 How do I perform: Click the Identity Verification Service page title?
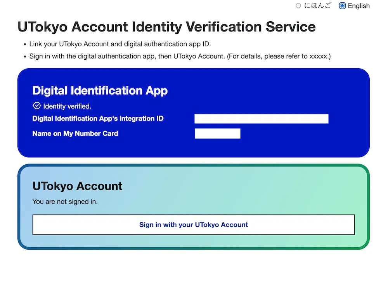pos(166,27)
